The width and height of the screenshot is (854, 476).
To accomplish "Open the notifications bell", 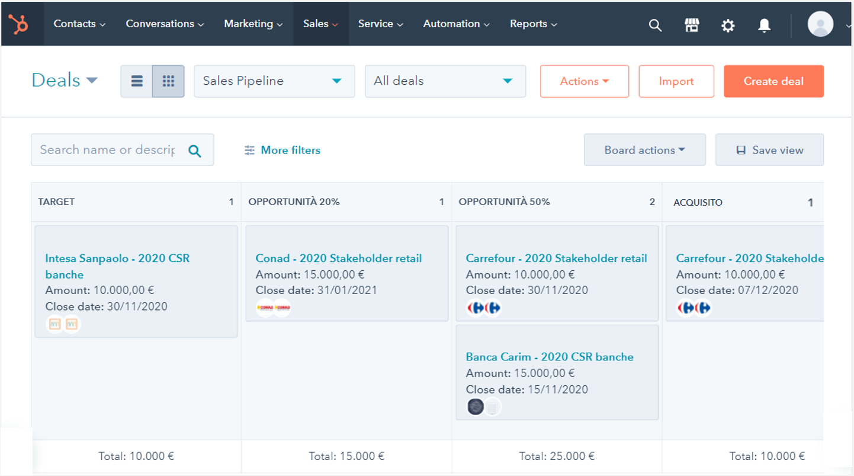I will (x=765, y=25).
